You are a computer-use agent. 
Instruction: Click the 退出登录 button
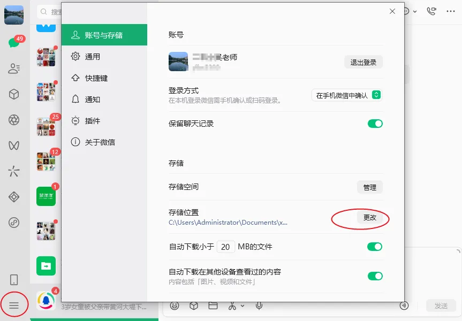[363, 62]
